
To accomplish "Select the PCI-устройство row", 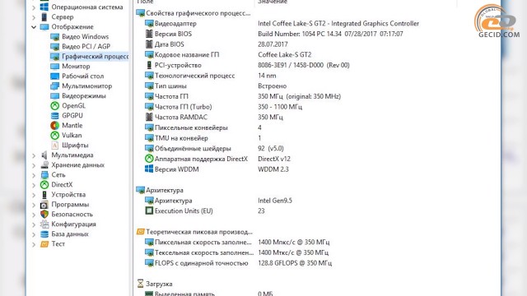I will click(x=247, y=65).
